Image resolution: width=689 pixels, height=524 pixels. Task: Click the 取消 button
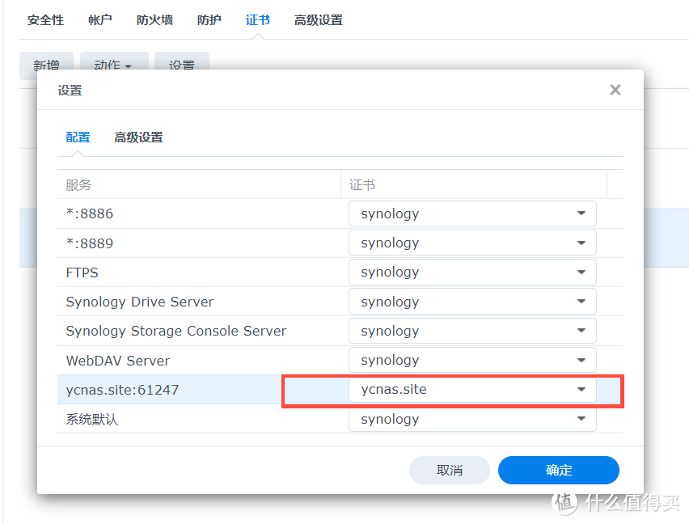tap(450, 470)
